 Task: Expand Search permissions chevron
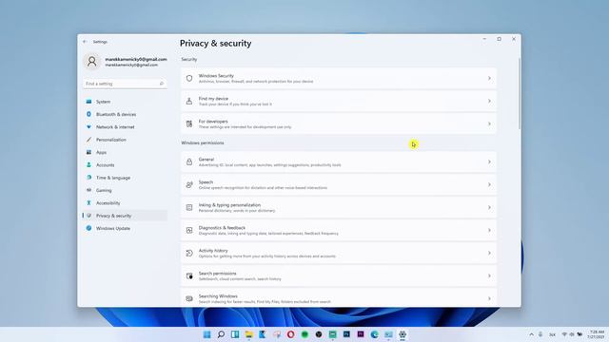(x=489, y=275)
